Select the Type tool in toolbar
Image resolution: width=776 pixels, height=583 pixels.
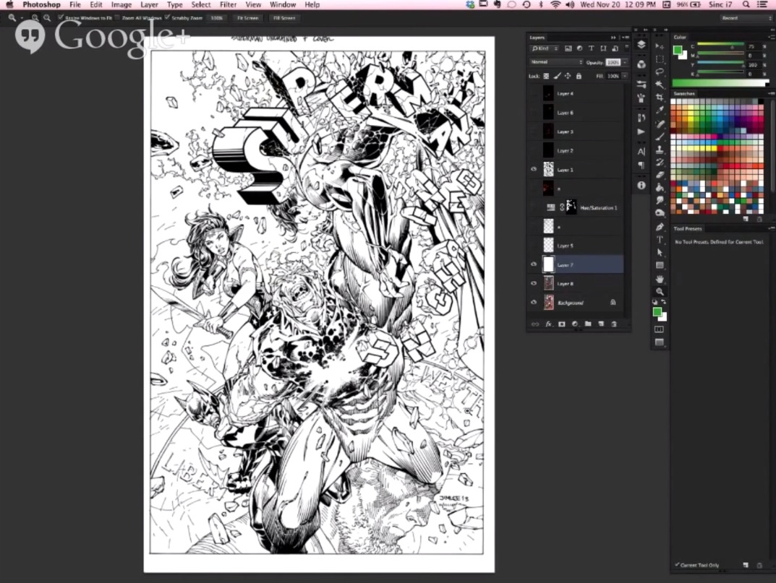[660, 240]
